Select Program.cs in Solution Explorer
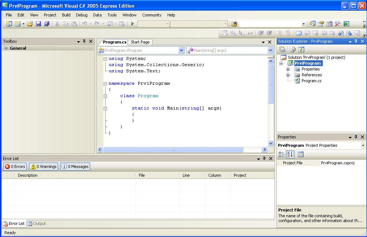This screenshot has width=367, height=237. coord(311,81)
